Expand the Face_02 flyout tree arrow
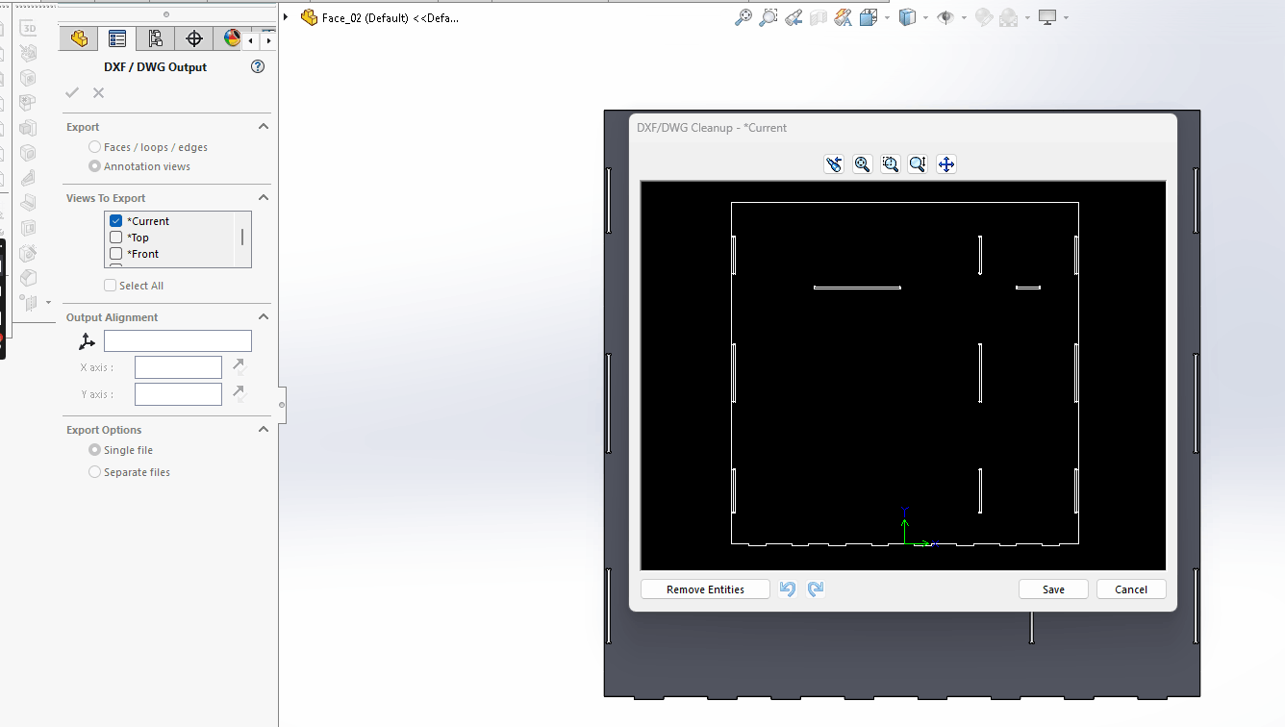The image size is (1285, 727). tap(286, 17)
